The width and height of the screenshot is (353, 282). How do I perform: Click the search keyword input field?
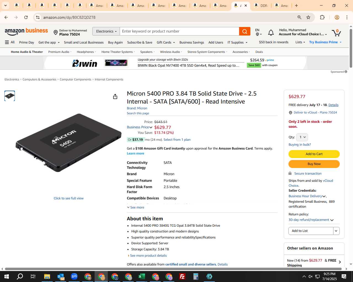click(x=180, y=31)
